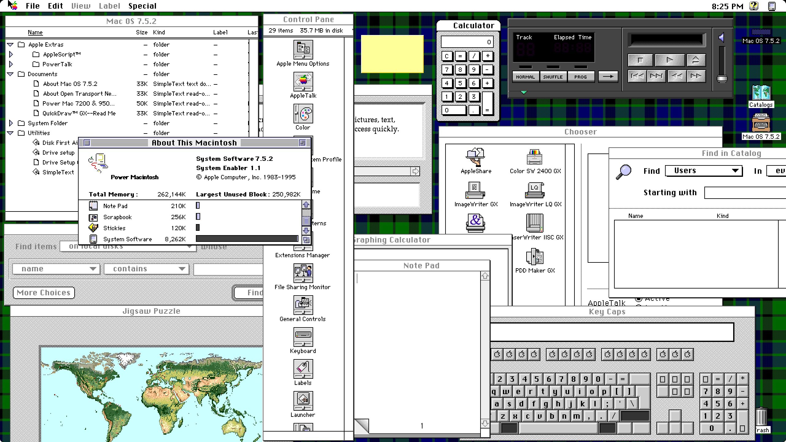Enable PROG mode on the CD player

(x=580, y=77)
